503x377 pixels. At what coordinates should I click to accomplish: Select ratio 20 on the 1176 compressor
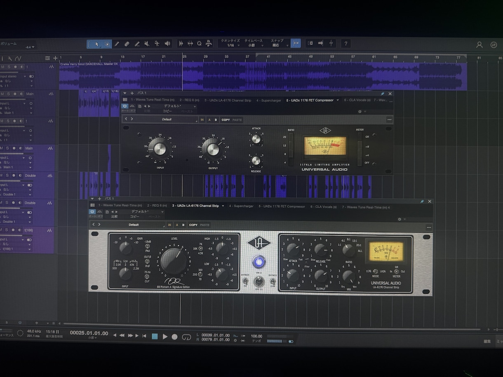pyautogui.click(x=291, y=137)
